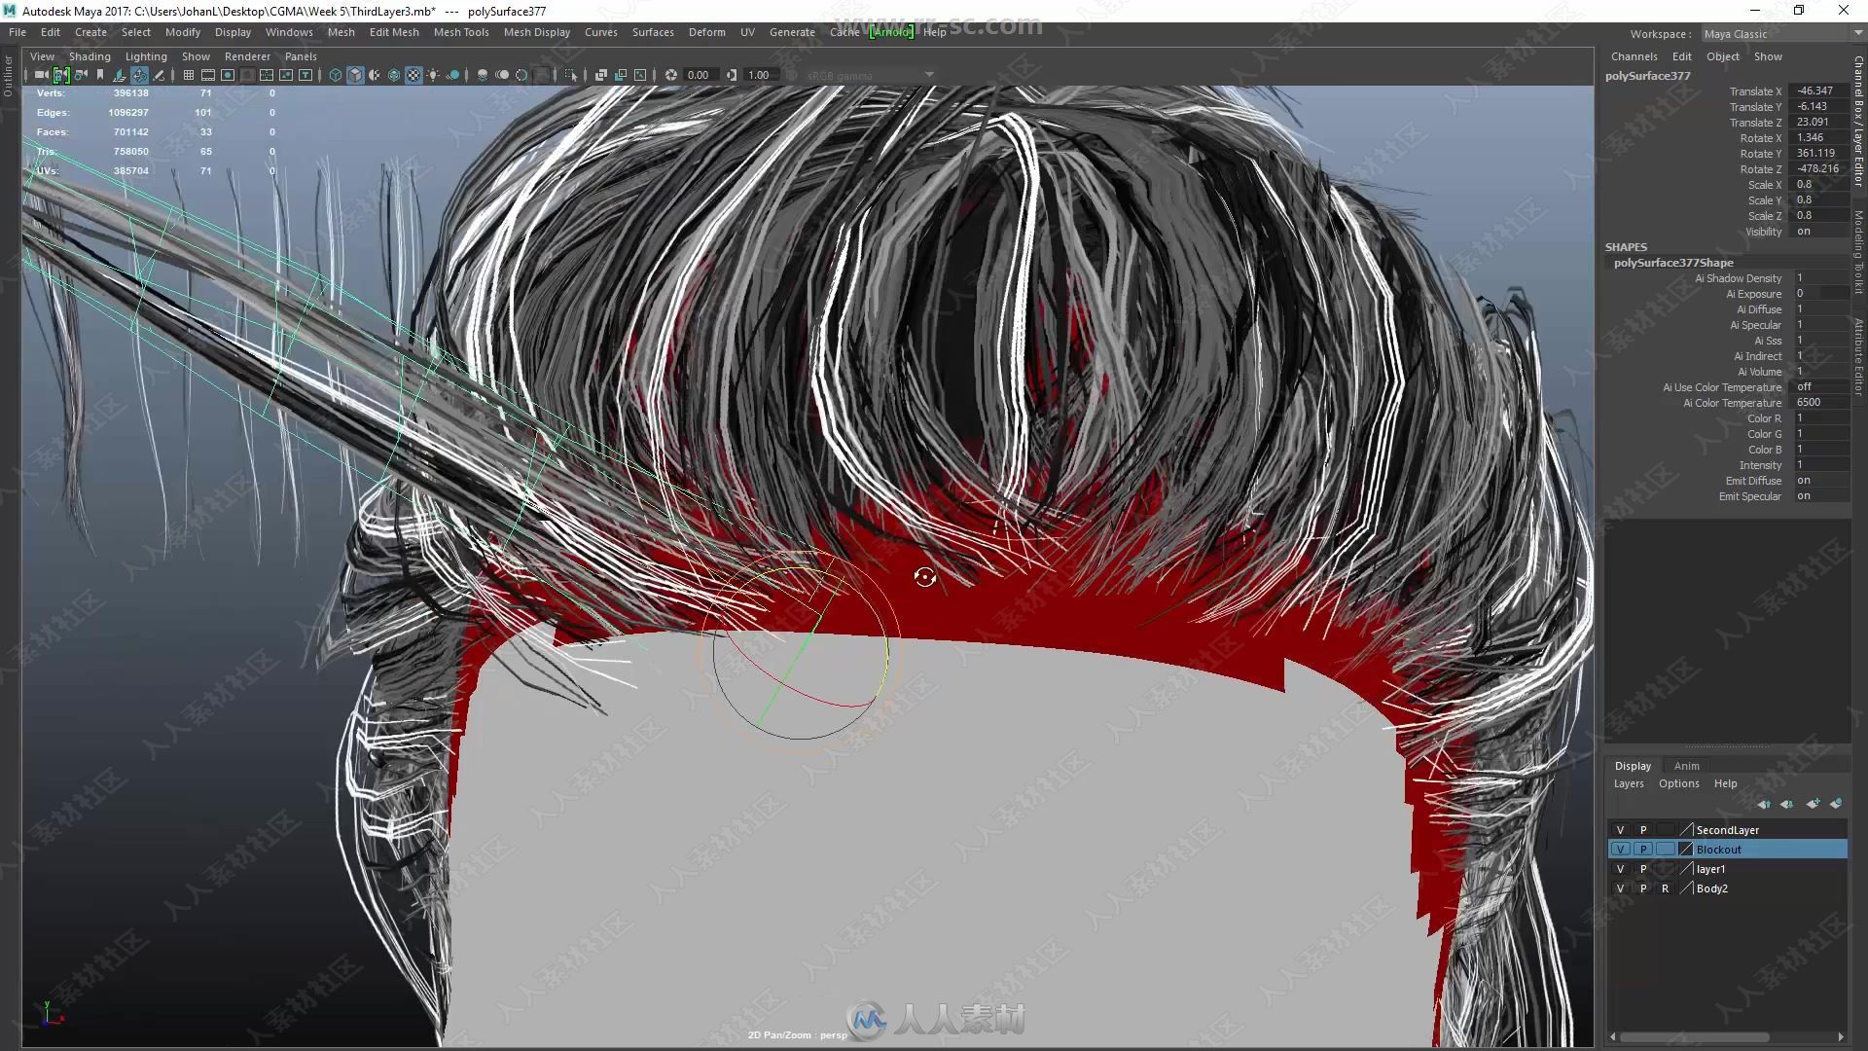The image size is (1868, 1051).
Task: Click create new empty layer icon
Action: 1813,804
